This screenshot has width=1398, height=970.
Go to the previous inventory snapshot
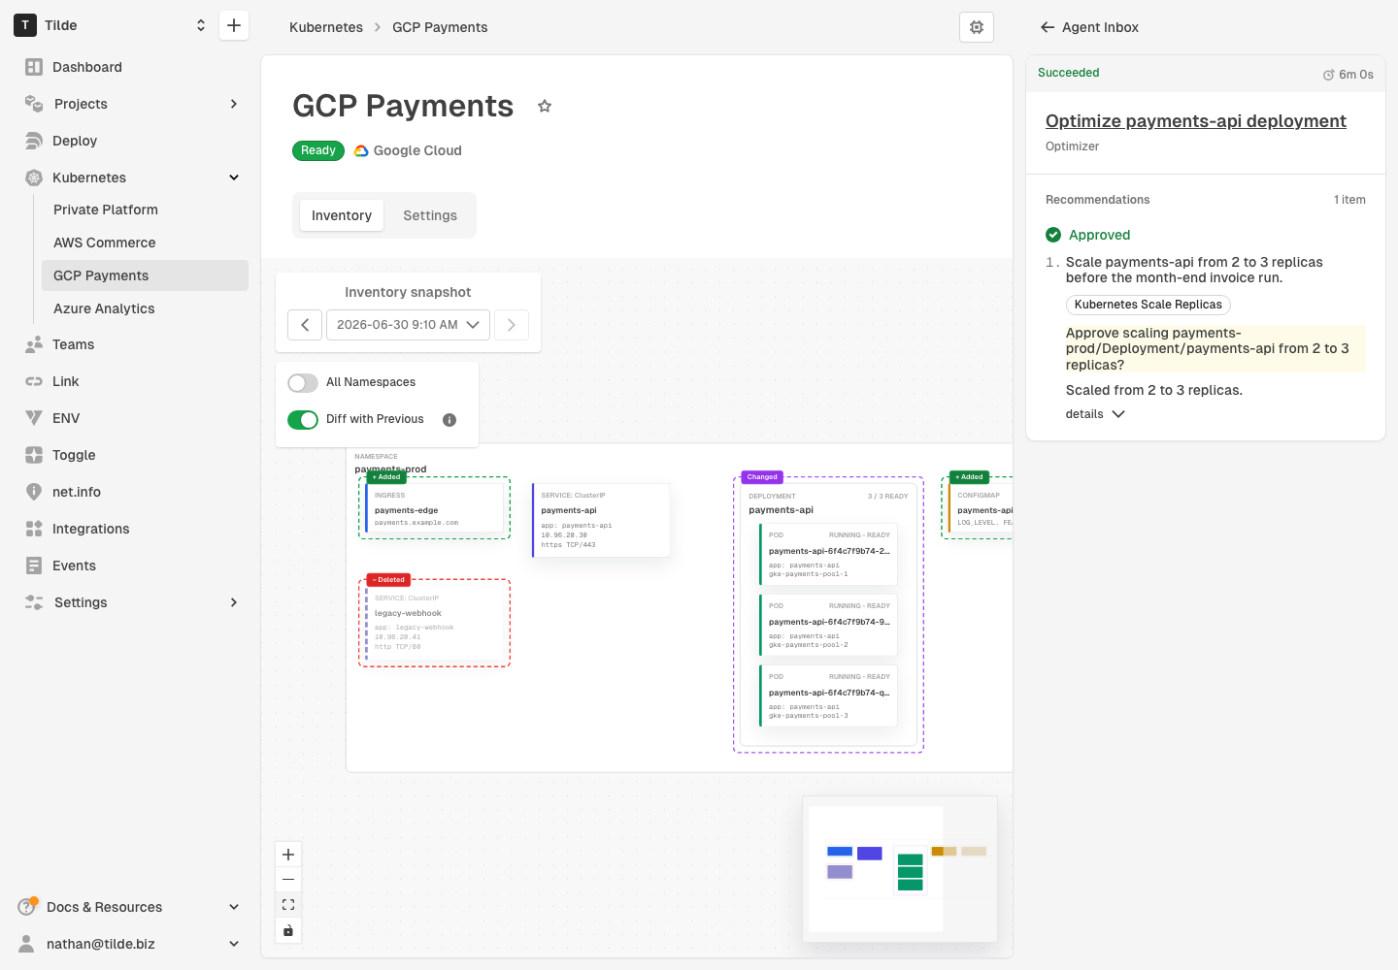[x=305, y=325]
